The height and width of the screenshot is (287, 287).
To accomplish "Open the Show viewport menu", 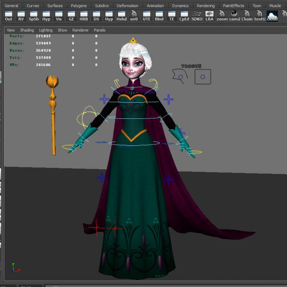I will coord(62,30).
